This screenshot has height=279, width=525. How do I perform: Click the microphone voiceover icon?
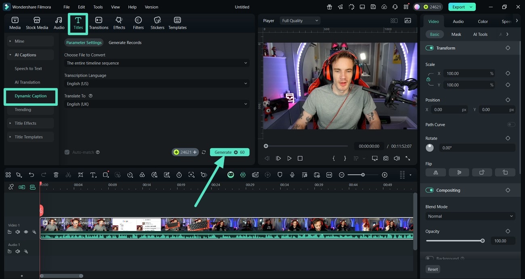292,175
